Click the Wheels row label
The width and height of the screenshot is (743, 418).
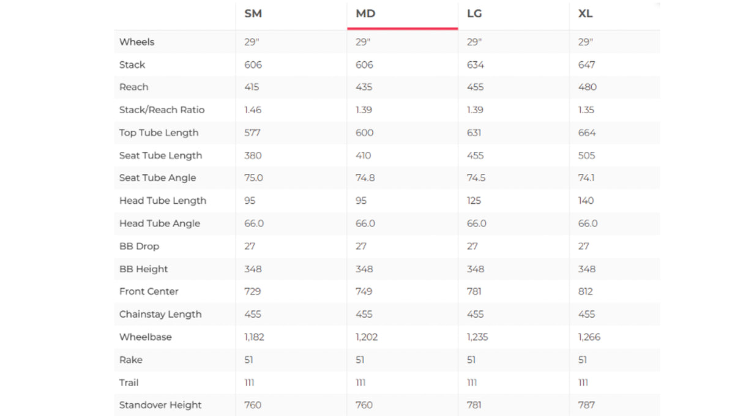[136, 42]
